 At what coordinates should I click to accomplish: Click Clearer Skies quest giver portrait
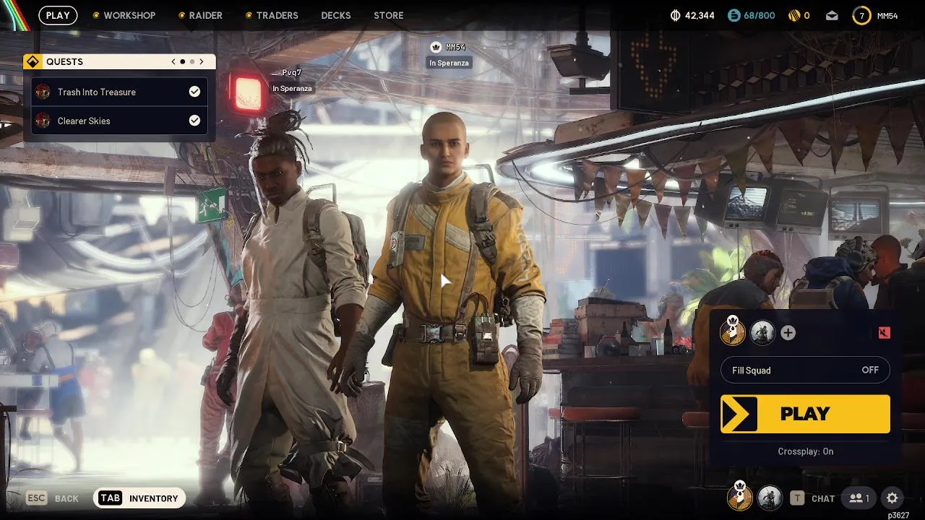click(43, 121)
